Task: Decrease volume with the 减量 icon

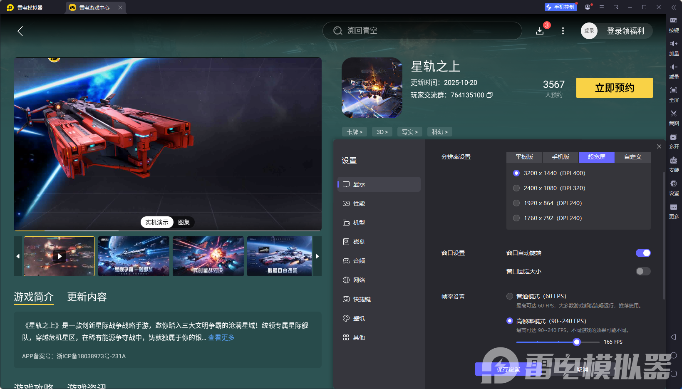Action: (674, 71)
